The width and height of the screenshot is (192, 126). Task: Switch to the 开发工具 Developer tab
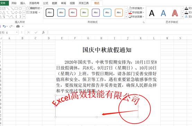tap(84, 3)
